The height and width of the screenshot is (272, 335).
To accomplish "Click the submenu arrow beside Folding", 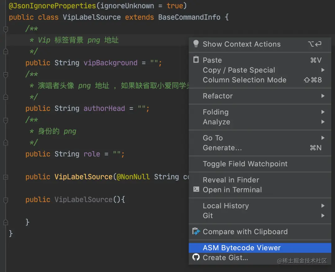I will click(323, 112).
